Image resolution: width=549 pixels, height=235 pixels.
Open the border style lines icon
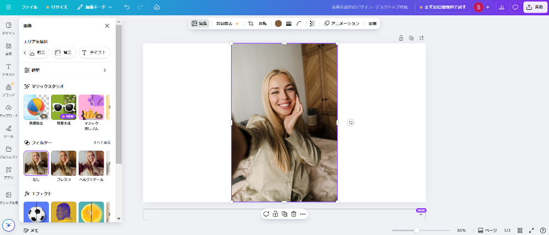(289, 24)
